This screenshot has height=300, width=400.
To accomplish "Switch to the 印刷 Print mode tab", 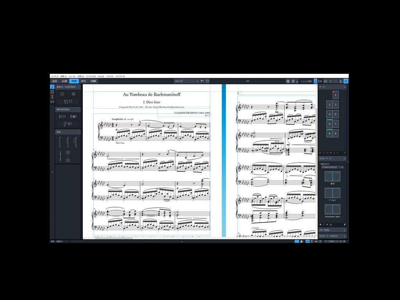I will (93, 81).
